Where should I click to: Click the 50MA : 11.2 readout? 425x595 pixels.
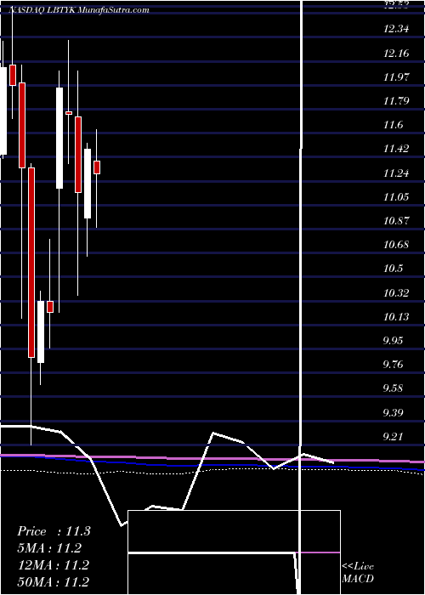pyautogui.click(x=53, y=581)
